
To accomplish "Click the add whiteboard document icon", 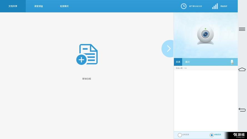I will (87, 54).
